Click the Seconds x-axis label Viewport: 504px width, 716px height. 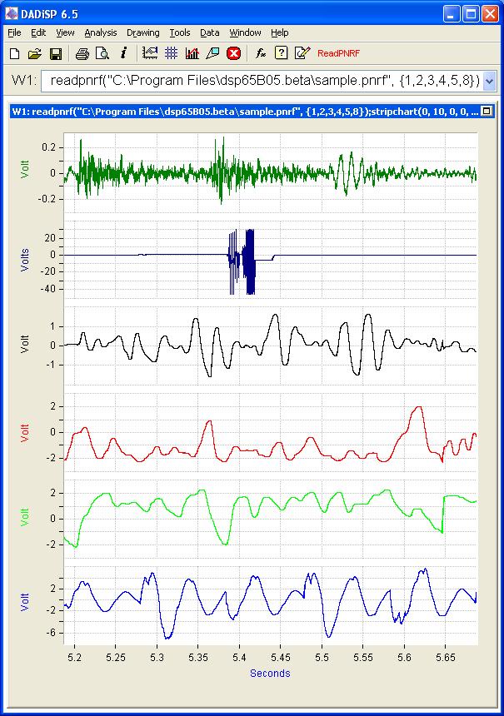click(x=270, y=673)
